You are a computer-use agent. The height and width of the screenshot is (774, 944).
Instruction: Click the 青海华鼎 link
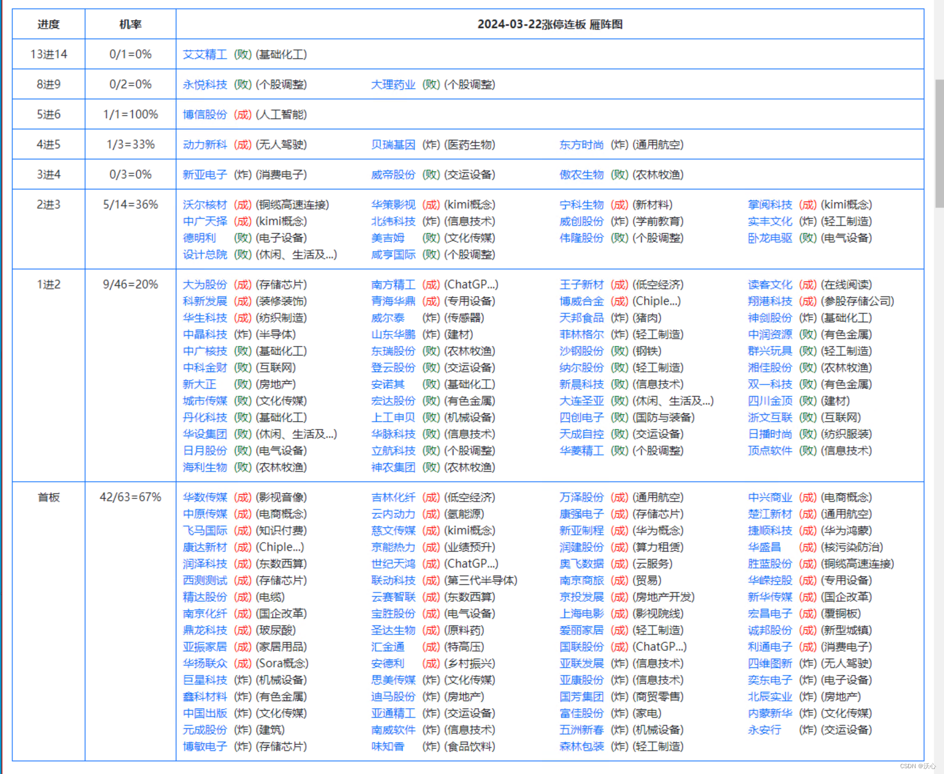(x=393, y=301)
